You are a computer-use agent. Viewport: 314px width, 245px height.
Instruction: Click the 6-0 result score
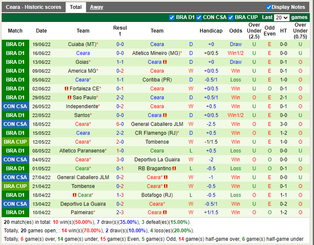click(x=120, y=124)
